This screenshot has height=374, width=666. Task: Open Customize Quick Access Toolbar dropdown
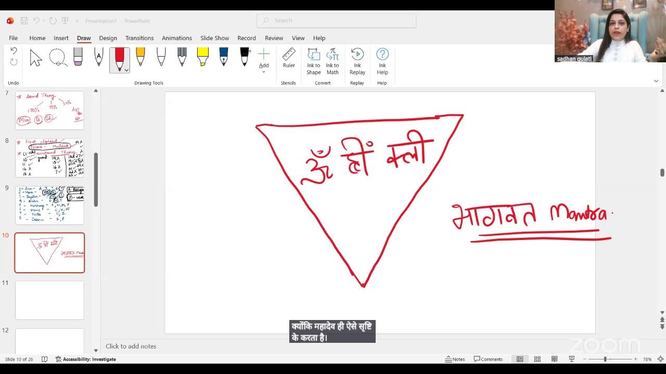click(77, 21)
